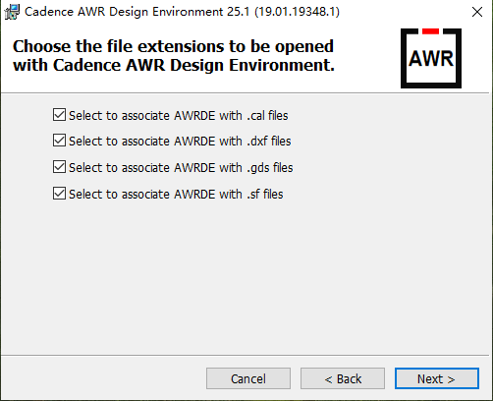Click the 'Select to associate AWRDE with .sf files' label
Image resolution: width=493 pixels, height=401 pixels.
(x=176, y=195)
